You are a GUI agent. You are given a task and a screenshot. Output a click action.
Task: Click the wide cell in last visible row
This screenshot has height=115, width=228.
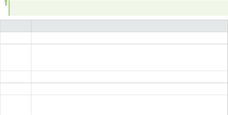(x=129, y=105)
